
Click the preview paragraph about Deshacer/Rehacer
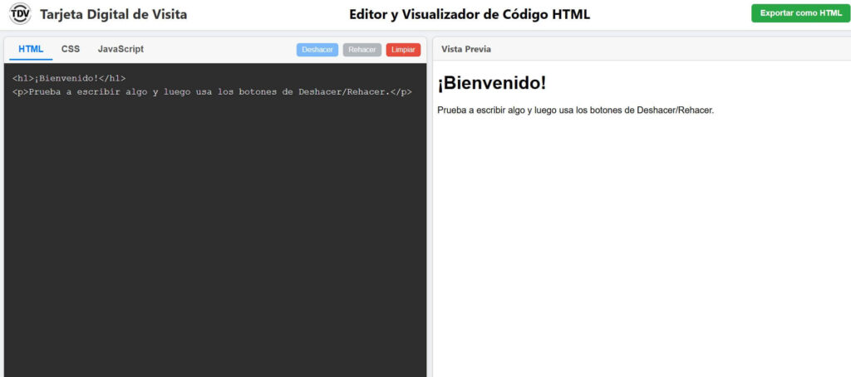click(575, 110)
